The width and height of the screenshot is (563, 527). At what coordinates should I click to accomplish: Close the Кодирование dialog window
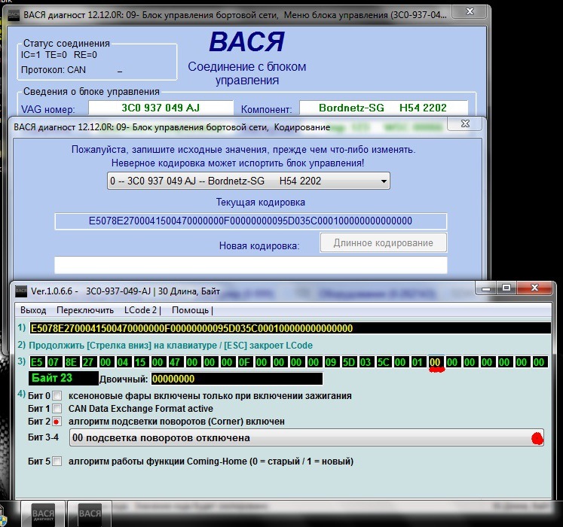pos(465,123)
